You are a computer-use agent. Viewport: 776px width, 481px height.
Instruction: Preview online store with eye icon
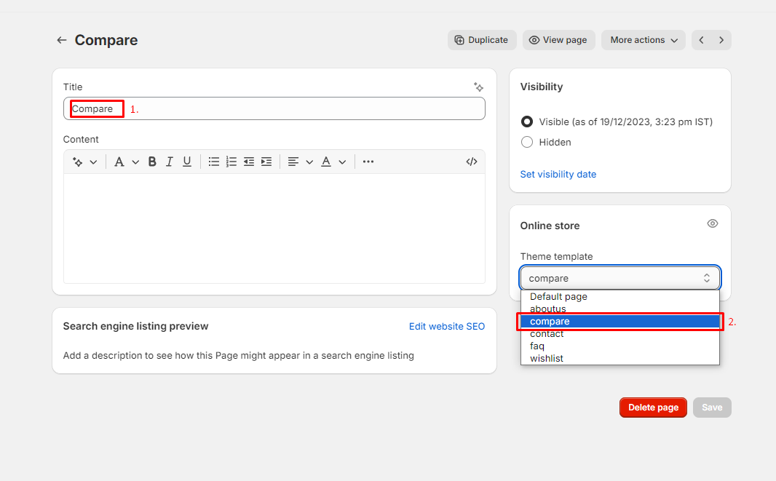[x=712, y=223]
